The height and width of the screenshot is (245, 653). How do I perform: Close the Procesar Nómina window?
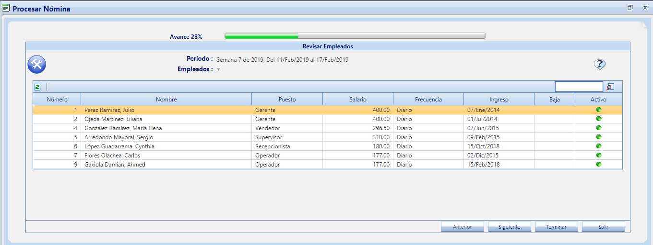pyautogui.click(x=644, y=8)
